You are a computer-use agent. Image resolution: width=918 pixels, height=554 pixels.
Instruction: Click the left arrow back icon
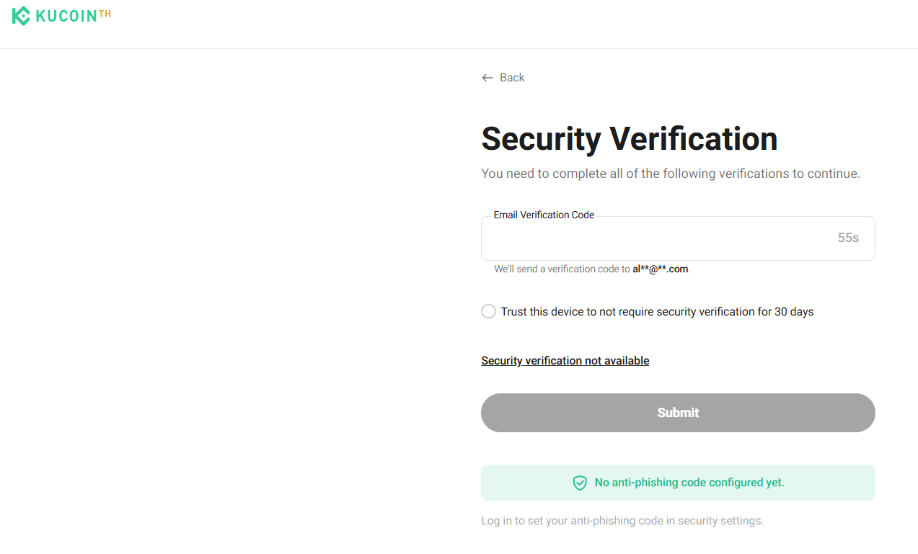pos(487,78)
